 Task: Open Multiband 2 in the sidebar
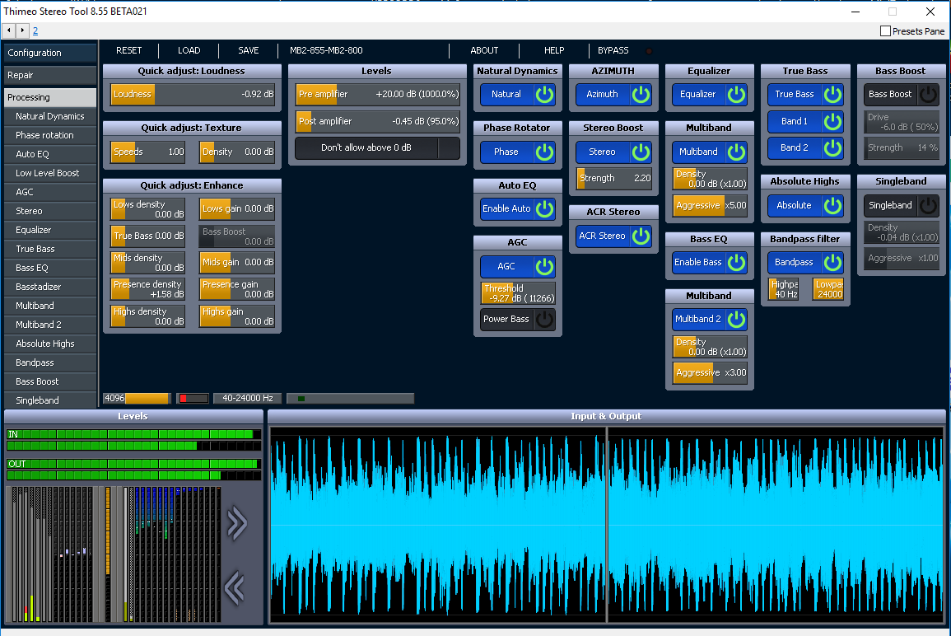tap(49, 325)
